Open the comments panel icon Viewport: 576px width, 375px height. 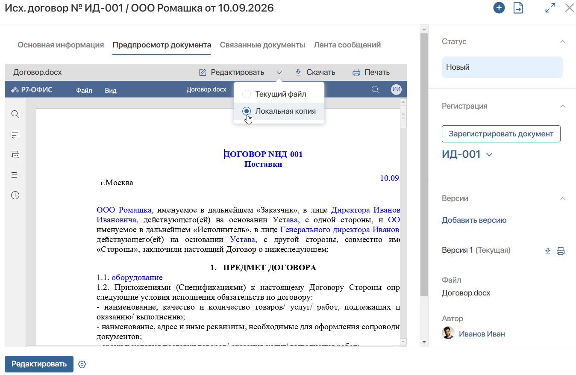15,135
